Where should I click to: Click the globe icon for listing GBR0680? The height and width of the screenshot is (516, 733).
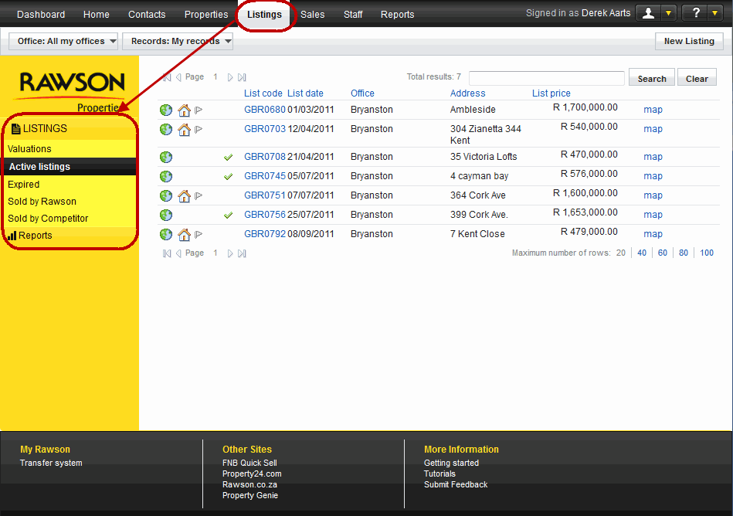(166, 110)
